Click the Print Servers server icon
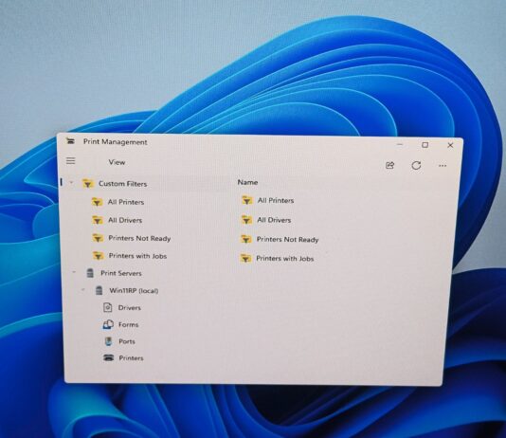Screen dimensions: 506x438 90,273
